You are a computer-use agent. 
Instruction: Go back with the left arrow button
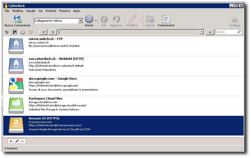43,32
